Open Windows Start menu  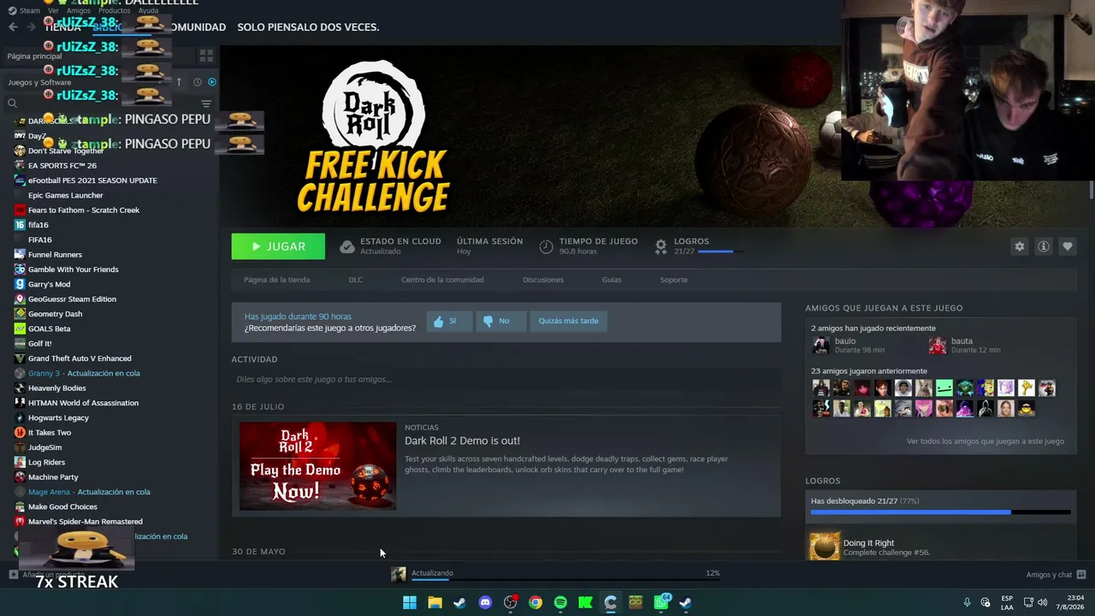click(410, 602)
